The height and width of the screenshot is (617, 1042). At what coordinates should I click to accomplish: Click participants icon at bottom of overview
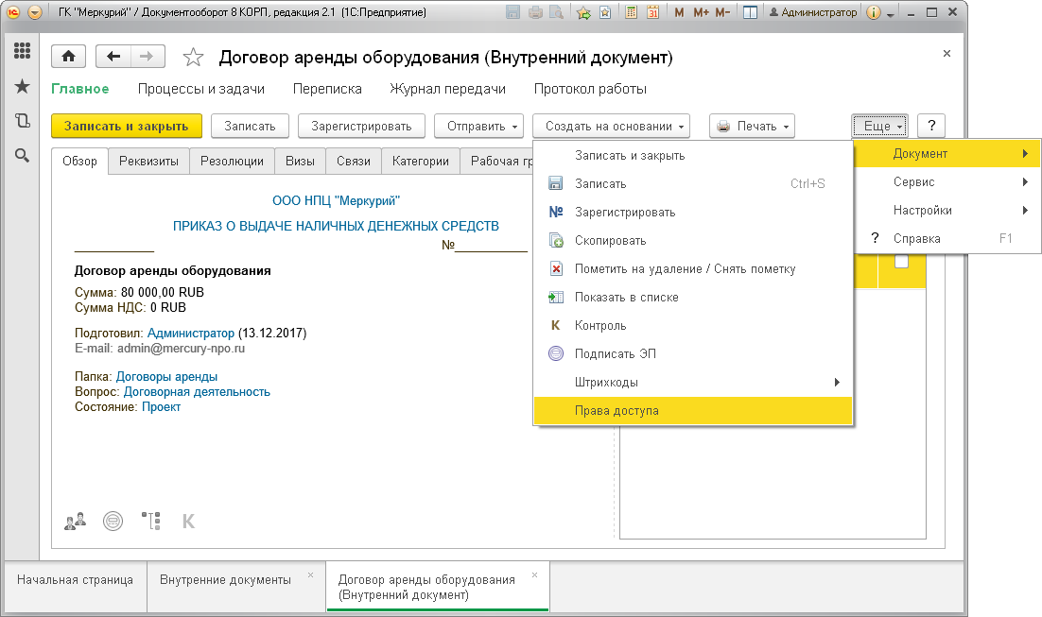pos(75,522)
